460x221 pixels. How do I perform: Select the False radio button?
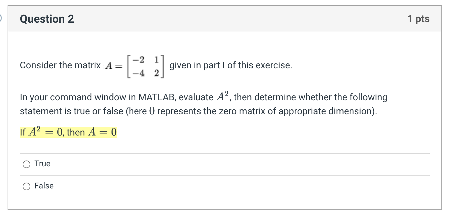(26, 186)
